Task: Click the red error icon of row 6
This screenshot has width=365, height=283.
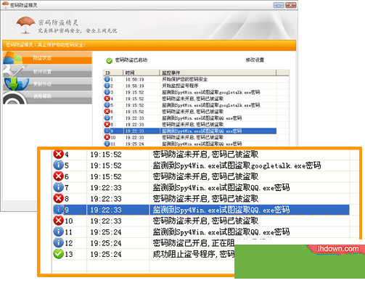Action: point(107,111)
